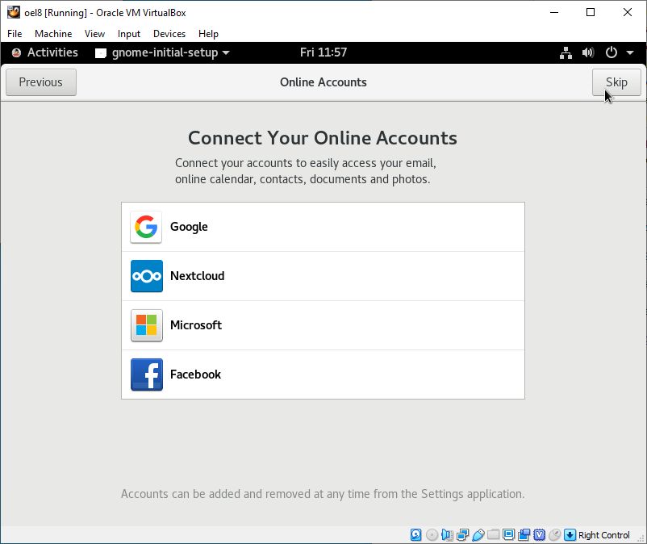Click the Facebook logo icon
The height and width of the screenshot is (544, 647).
point(147,375)
